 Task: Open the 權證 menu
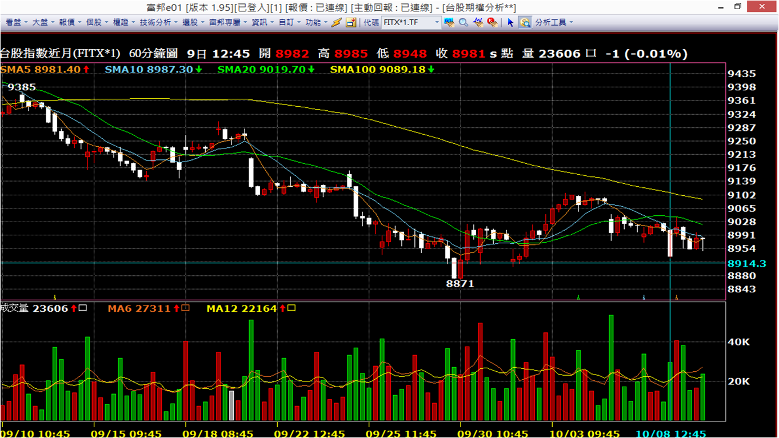(x=123, y=22)
